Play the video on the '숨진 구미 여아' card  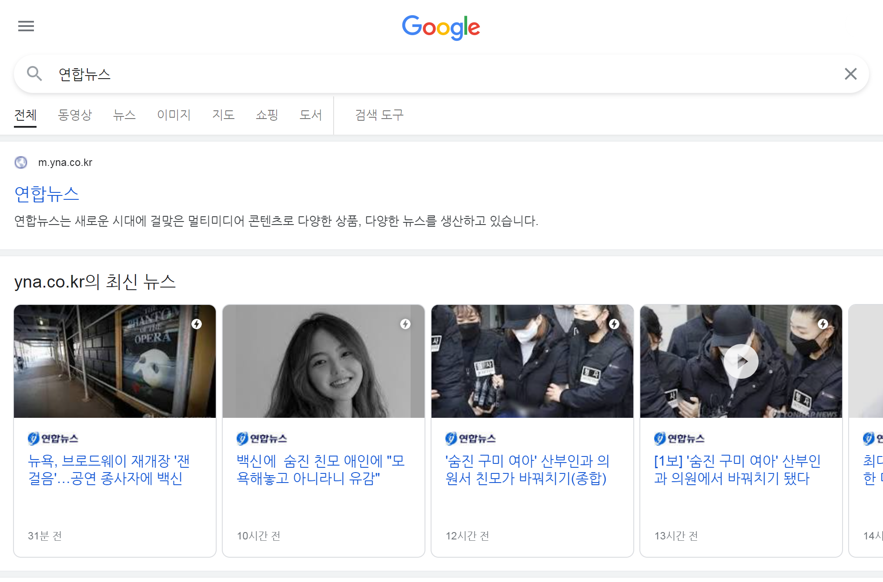pos(741,361)
